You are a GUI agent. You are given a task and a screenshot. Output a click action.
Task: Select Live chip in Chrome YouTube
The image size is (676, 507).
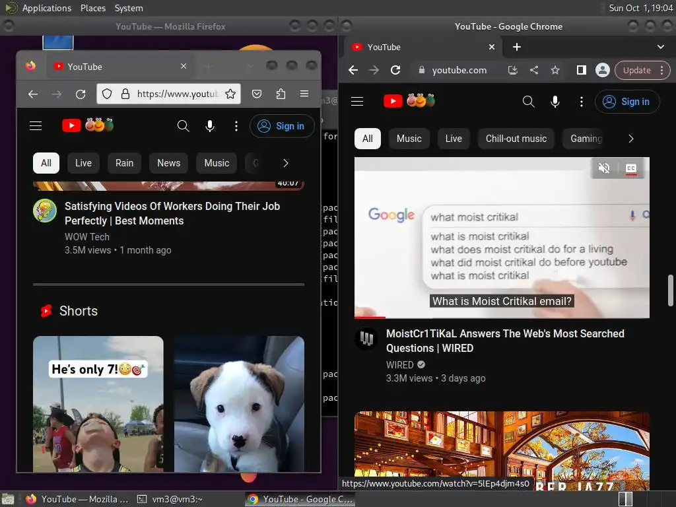pyautogui.click(x=453, y=139)
